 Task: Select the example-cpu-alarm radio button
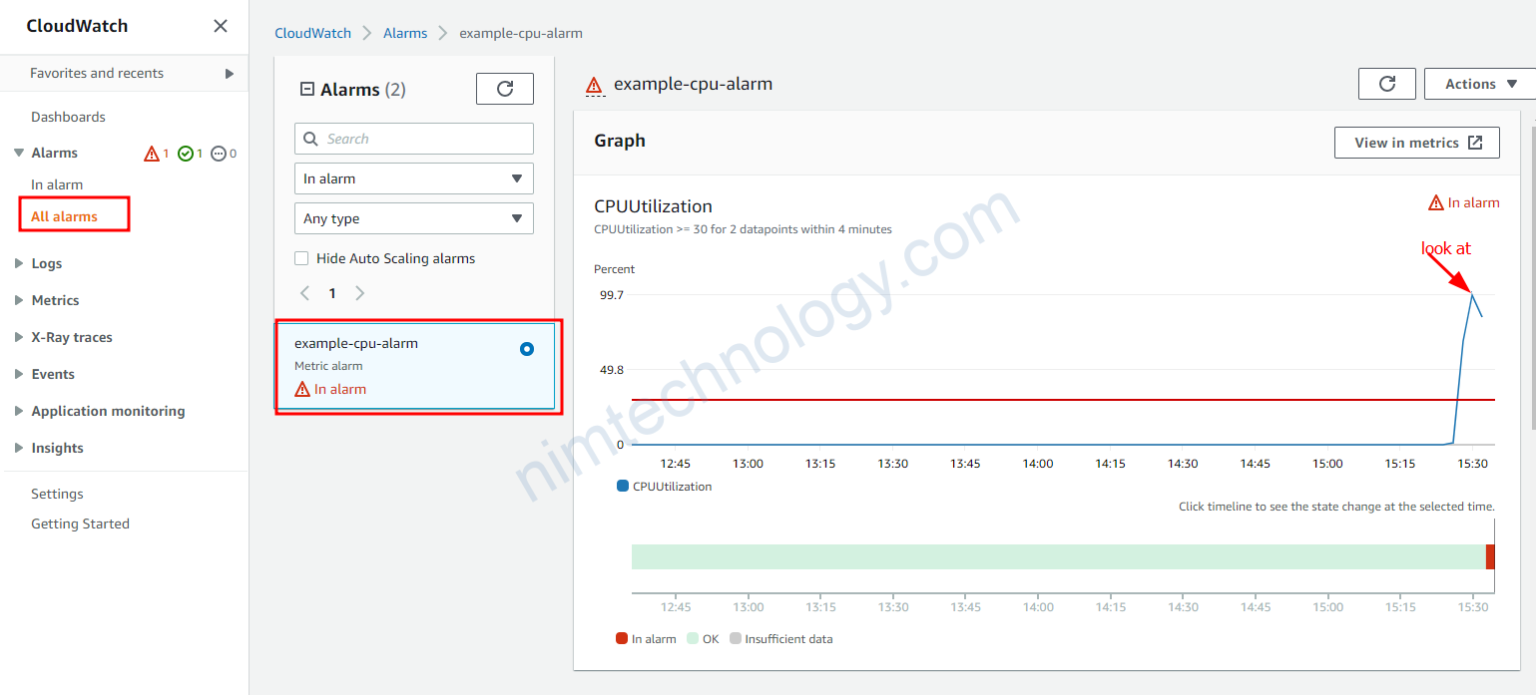pos(527,349)
